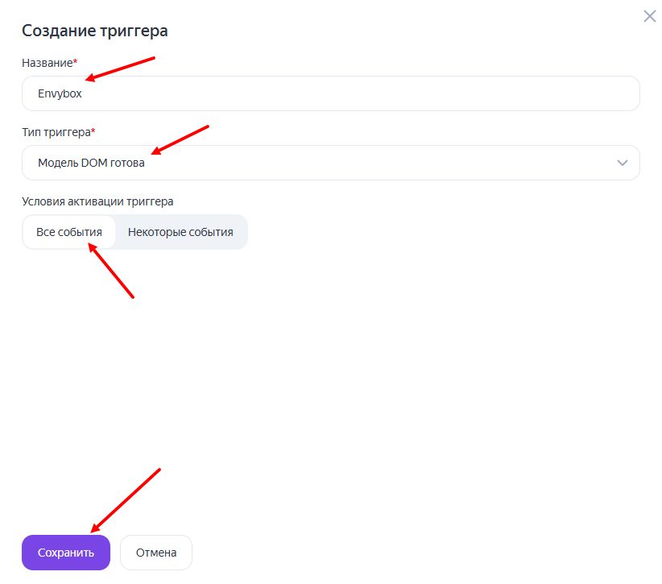
Task: Click the 'Отмена' button
Action: click(x=156, y=553)
